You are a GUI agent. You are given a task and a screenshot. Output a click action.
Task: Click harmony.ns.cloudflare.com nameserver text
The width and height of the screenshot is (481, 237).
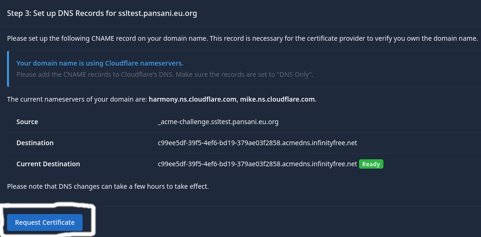click(192, 99)
